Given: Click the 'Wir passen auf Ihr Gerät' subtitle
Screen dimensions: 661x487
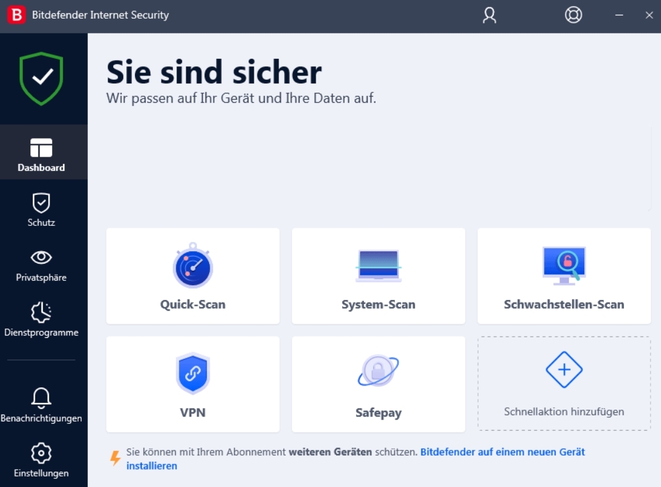Looking at the screenshot, I should pyautogui.click(x=241, y=98).
